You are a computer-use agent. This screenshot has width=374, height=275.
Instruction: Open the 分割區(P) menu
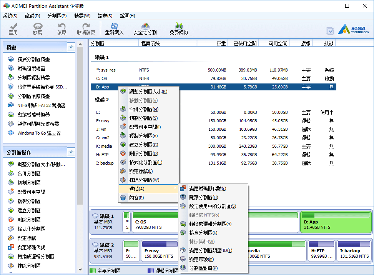[57, 16]
